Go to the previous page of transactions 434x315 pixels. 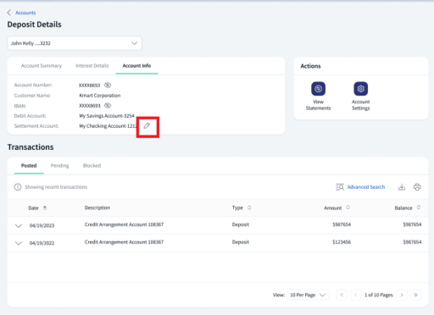click(356, 295)
